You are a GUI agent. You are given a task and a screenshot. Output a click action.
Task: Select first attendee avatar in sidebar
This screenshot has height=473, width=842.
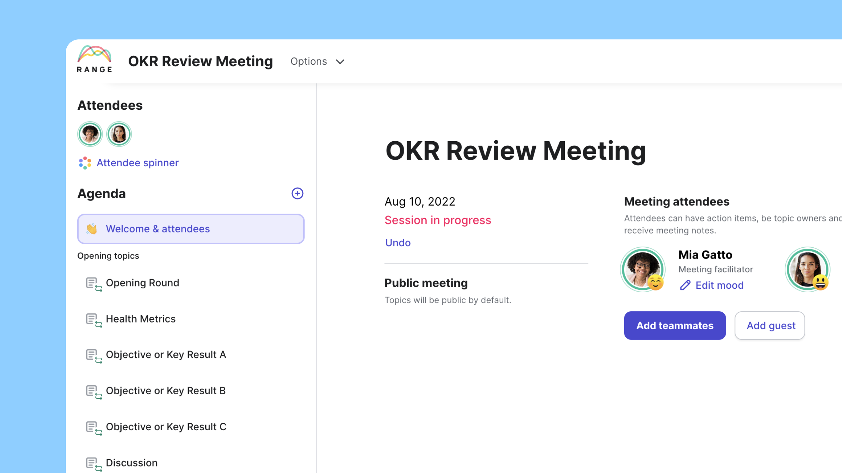(x=90, y=134)
